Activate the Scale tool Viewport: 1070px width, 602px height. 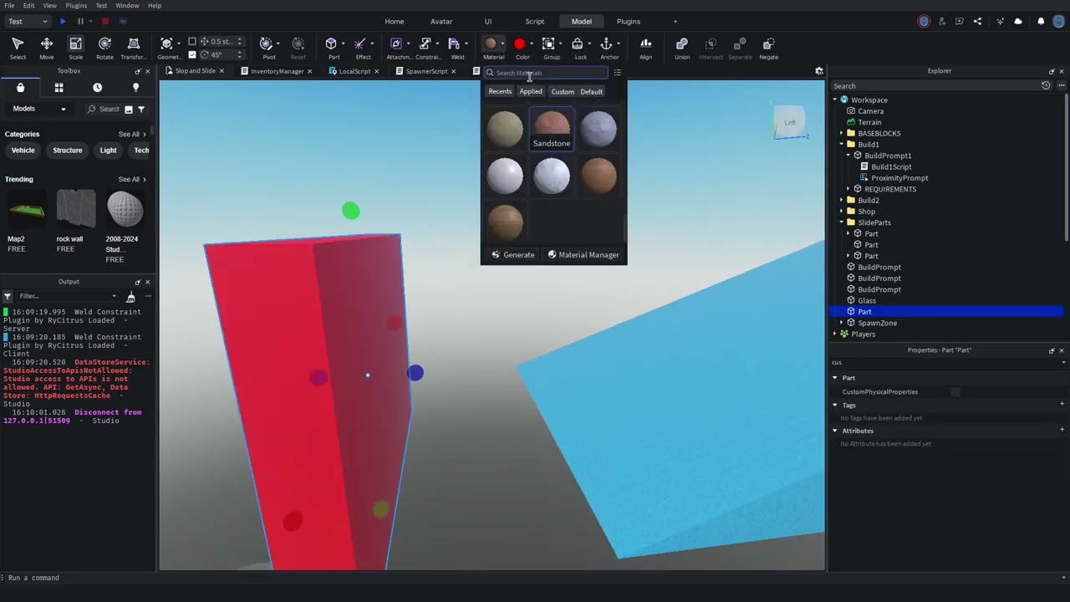[x=75, y=48]
